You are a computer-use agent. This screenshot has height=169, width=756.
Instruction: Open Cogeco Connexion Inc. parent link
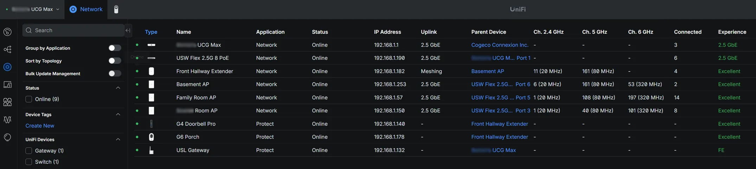tap(500, 45)
